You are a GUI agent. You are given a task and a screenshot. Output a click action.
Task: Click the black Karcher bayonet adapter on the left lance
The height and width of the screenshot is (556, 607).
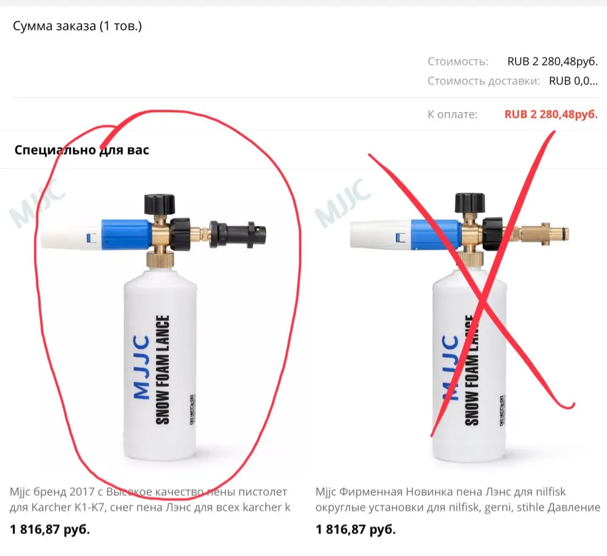point(238,234)
